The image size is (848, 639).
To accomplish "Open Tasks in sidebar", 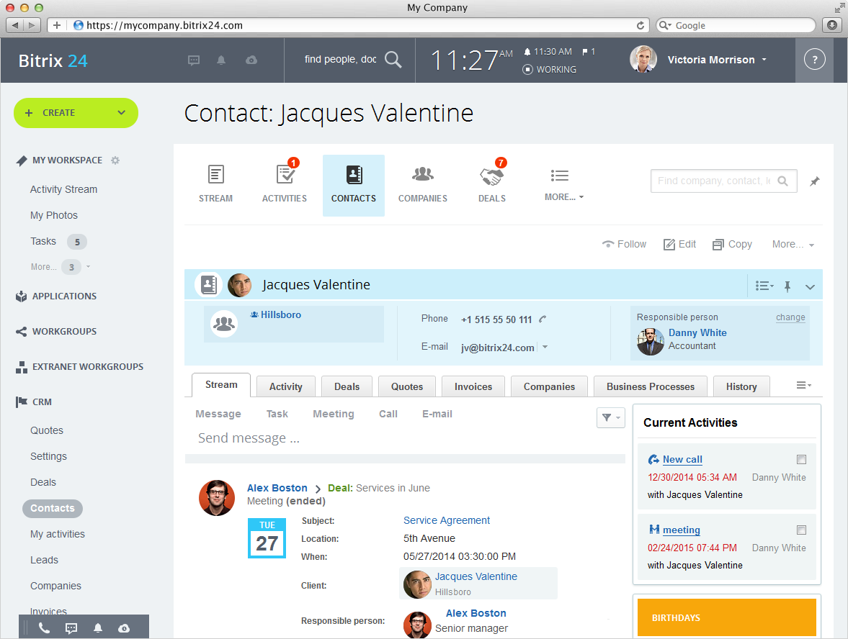I will [43, 242].
